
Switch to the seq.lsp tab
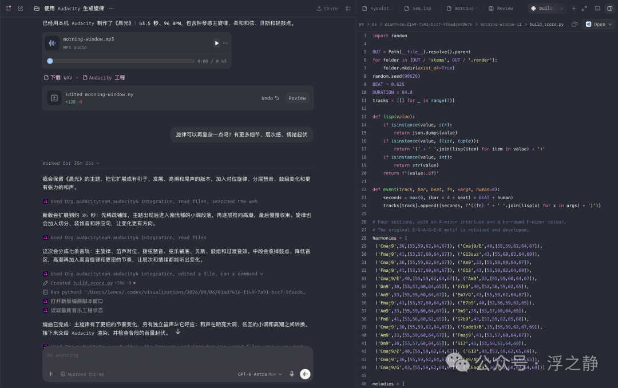tap(418, 8)
